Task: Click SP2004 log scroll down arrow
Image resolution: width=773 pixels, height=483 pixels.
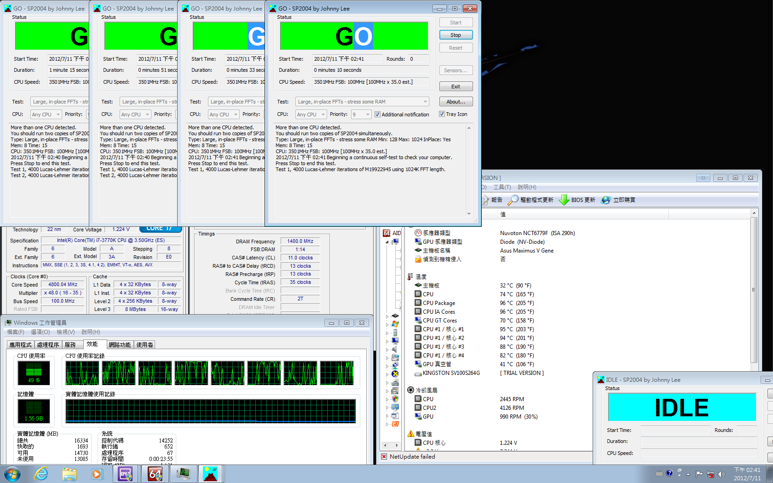Action: tap(469, 213)
